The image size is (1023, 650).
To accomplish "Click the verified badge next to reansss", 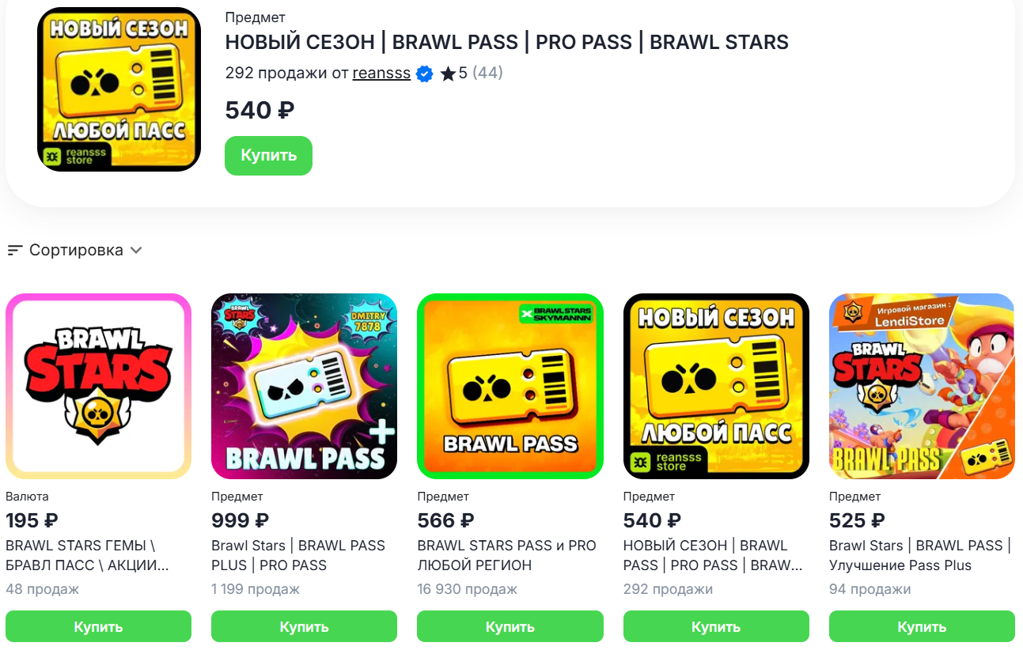I will click(x=425, y=74).
